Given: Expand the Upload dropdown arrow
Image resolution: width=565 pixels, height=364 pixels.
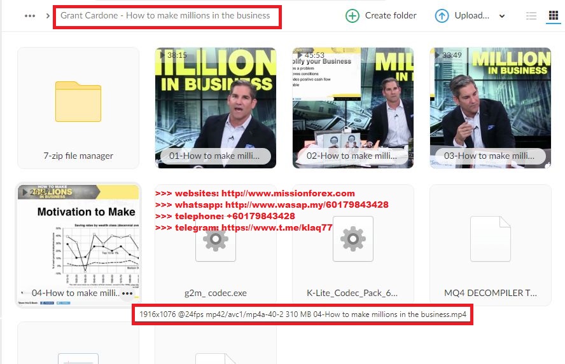Looking at the screenshot, I should [502, 16].
